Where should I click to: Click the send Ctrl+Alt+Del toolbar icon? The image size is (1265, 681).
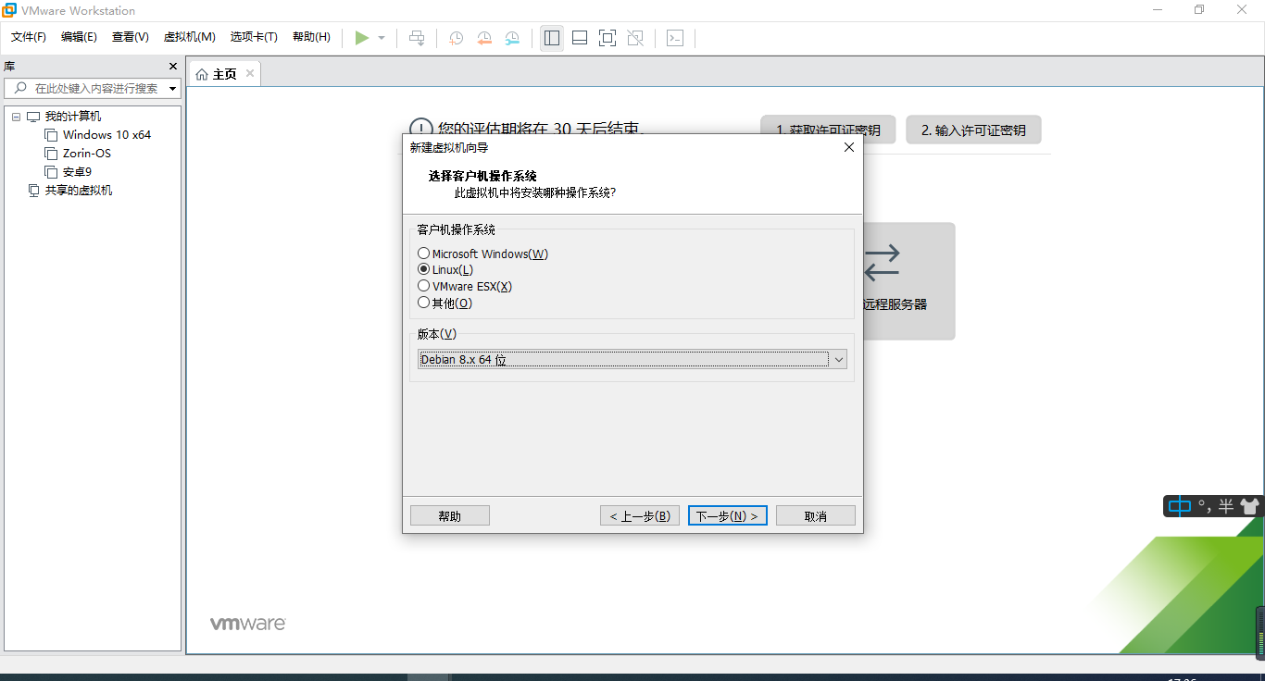click(x=418, y=38)
